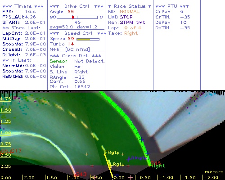Click the Race Status header
Screen dimensions: 225x180
point(130,6)
